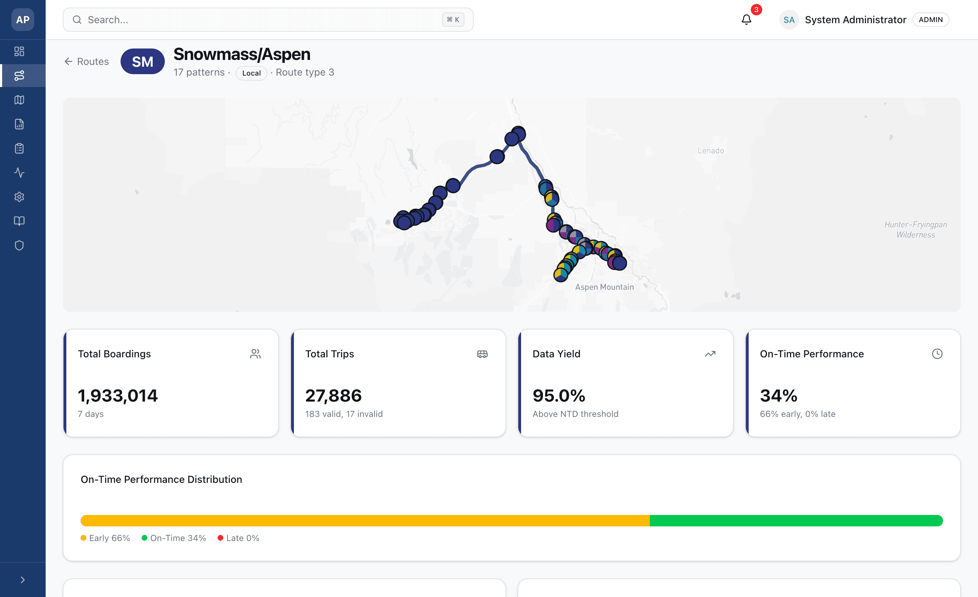Click the On-Time 34% legend item
978x597 pixels.
click(174, 538)
